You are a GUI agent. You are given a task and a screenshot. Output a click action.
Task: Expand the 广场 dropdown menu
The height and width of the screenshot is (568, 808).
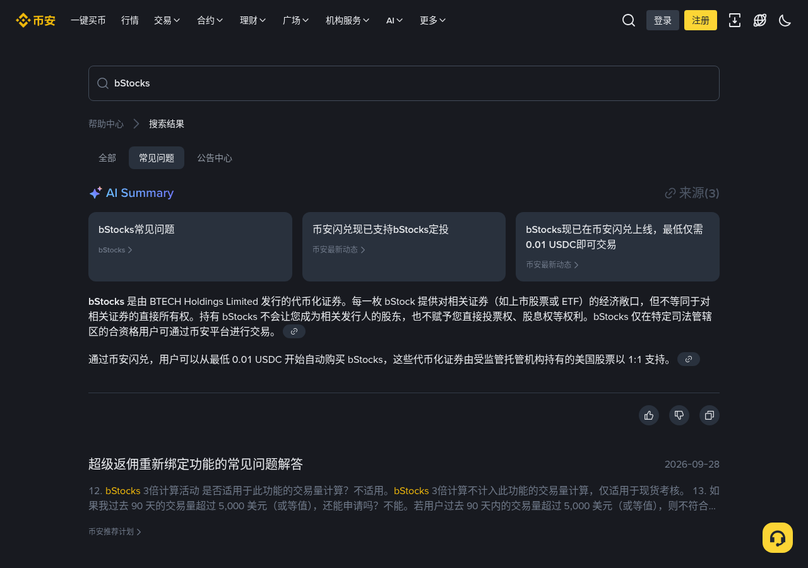coord(296,20)
